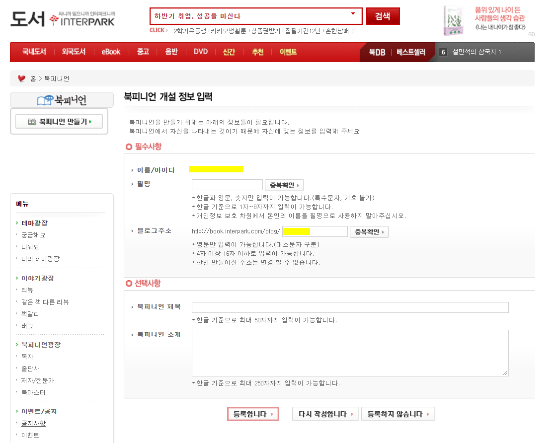Open the 외국도서 menu
This screenshot has height=443, width=556.
[x=74, y=52]
